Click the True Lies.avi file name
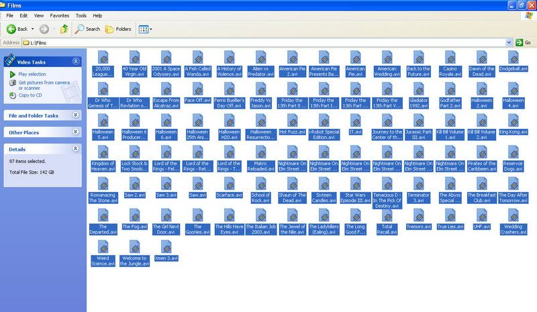This screenshot has width=537, height=312. tap(450, 227)
